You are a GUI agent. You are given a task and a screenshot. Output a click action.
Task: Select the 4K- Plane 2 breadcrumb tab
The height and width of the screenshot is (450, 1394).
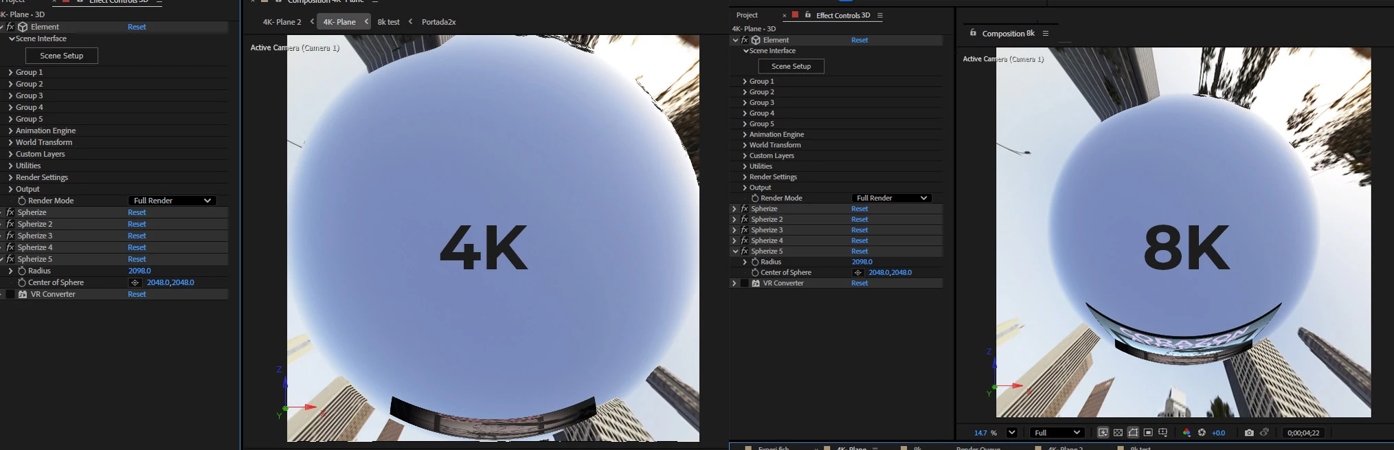tap(282, 22)
